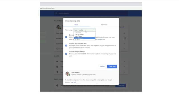Click Cancel to dismiss the dialog
Image resolution: width=179 pixels, height=101 pixels.
click(x=102, y=66)
